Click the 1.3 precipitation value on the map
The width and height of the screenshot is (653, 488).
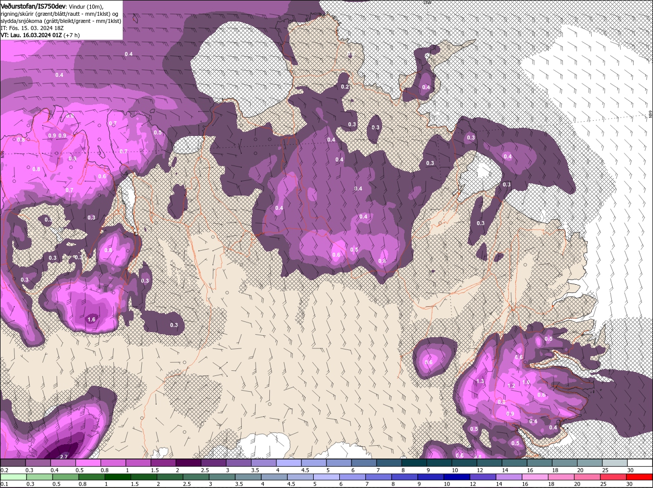point(480,381)
